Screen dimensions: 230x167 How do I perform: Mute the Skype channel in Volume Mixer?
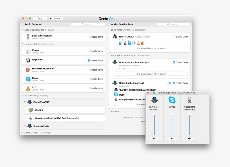(x=172, y=138)
